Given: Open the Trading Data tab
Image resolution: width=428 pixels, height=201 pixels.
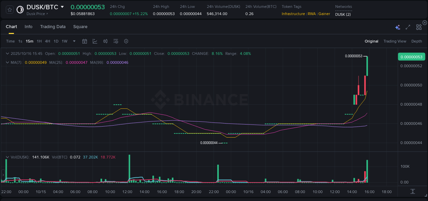Looking at the screenshot, I should 53,27.
